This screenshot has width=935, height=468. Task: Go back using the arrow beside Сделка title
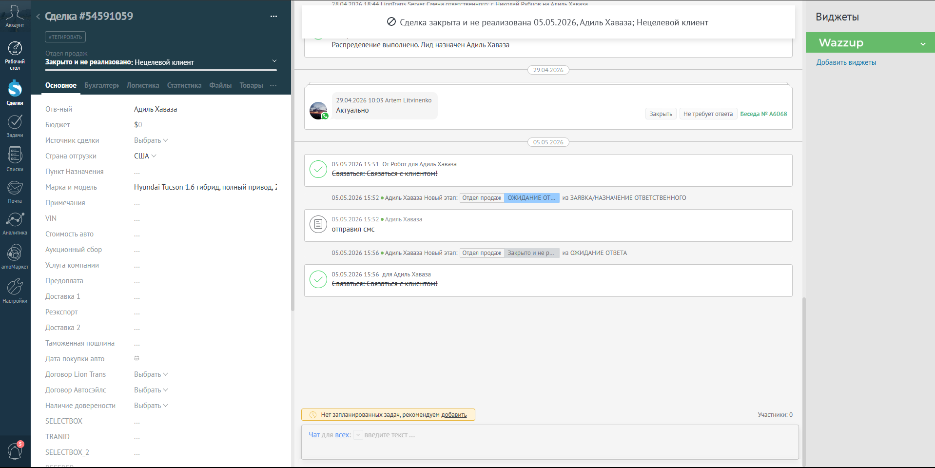coord(38,17)
